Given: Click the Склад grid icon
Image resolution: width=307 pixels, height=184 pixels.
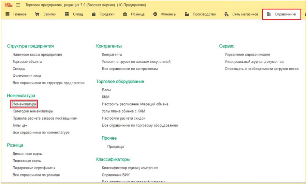Looking at the screenshot, I should [67, 14].
